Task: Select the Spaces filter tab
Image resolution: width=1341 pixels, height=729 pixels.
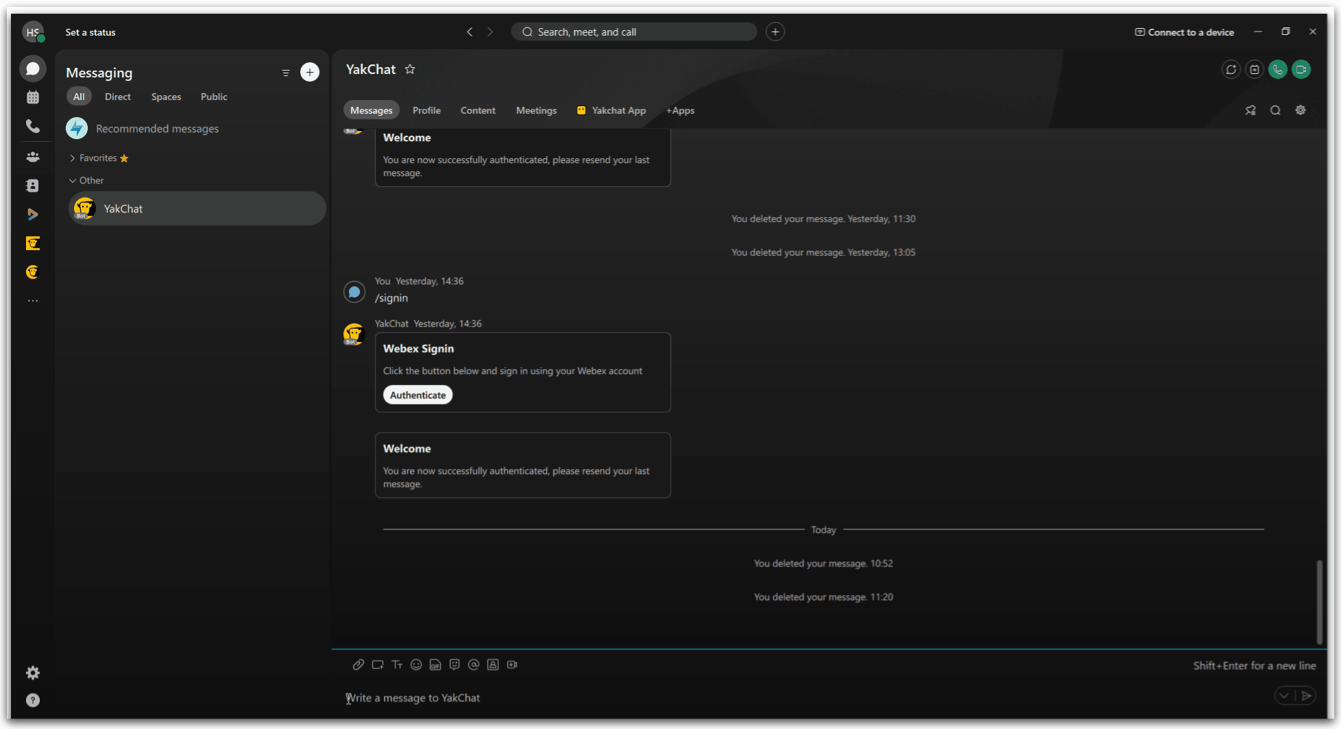Action: (166, 97)
